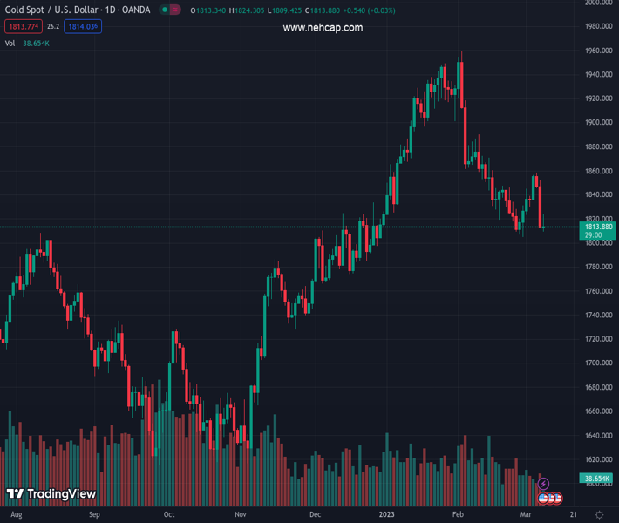The height and width of the screenshot is (523, 619).
Task: Click the rightmost US flag event icon
Action: [x=557, y=499]
